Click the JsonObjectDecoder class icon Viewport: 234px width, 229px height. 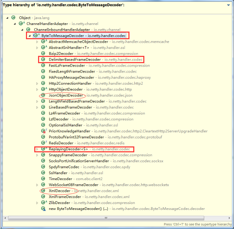(x=43, y=95)
